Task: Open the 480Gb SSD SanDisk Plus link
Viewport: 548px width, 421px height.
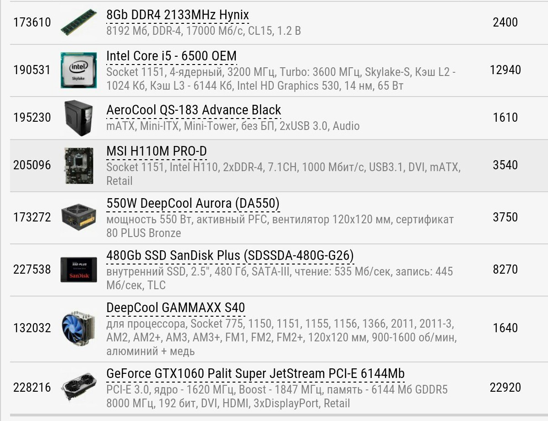Action: [230, 255]
